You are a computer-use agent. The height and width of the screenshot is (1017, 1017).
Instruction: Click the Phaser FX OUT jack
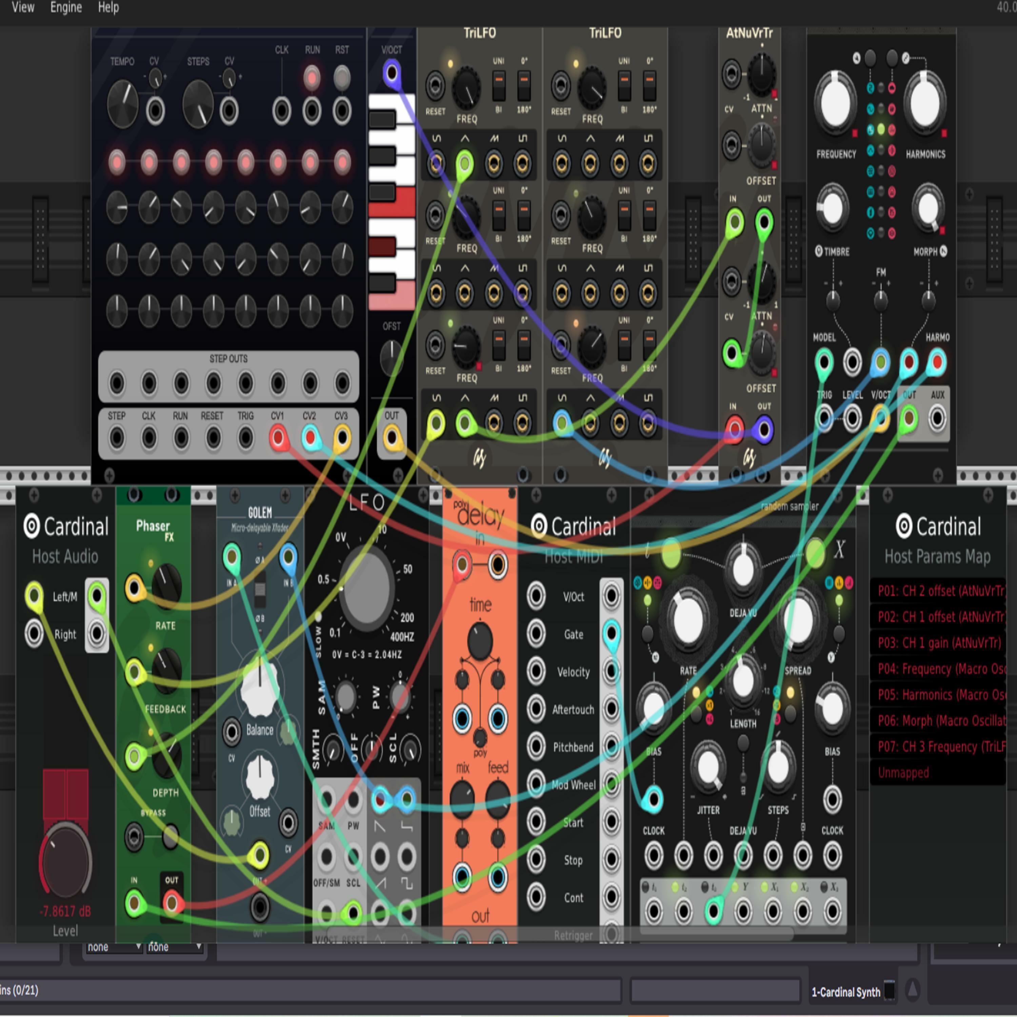click(172, 903)
